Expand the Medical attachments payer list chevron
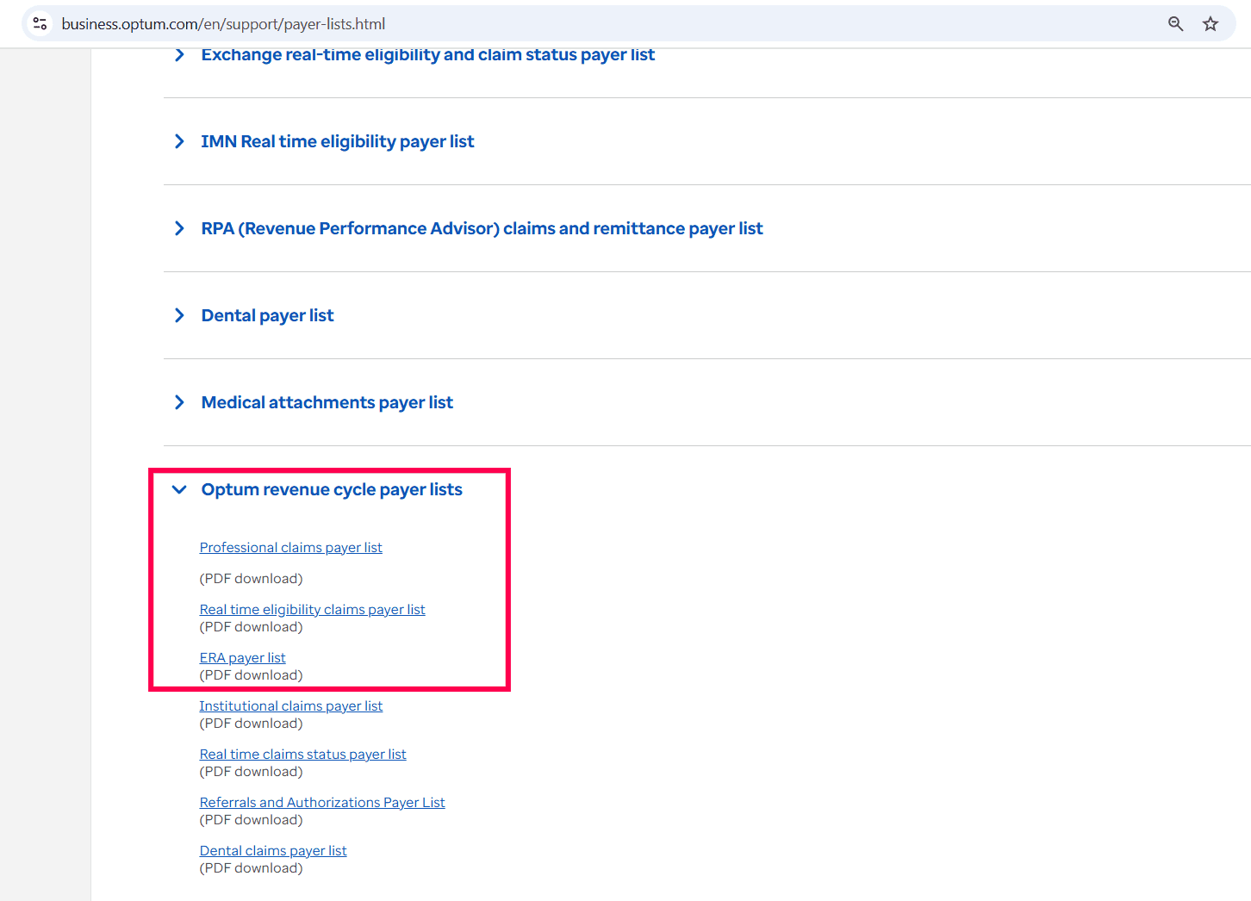1251x901 pixels. 179,402
